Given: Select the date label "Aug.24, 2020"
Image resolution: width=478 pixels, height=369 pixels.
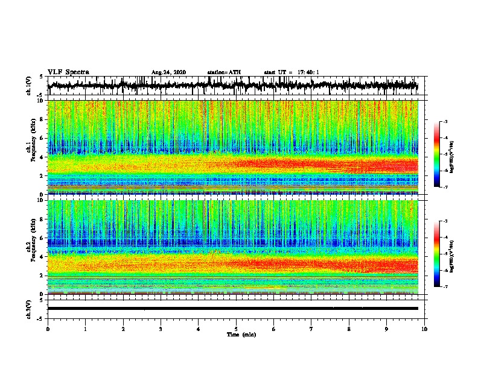Looking at the screenshot, I should point(168,72).
